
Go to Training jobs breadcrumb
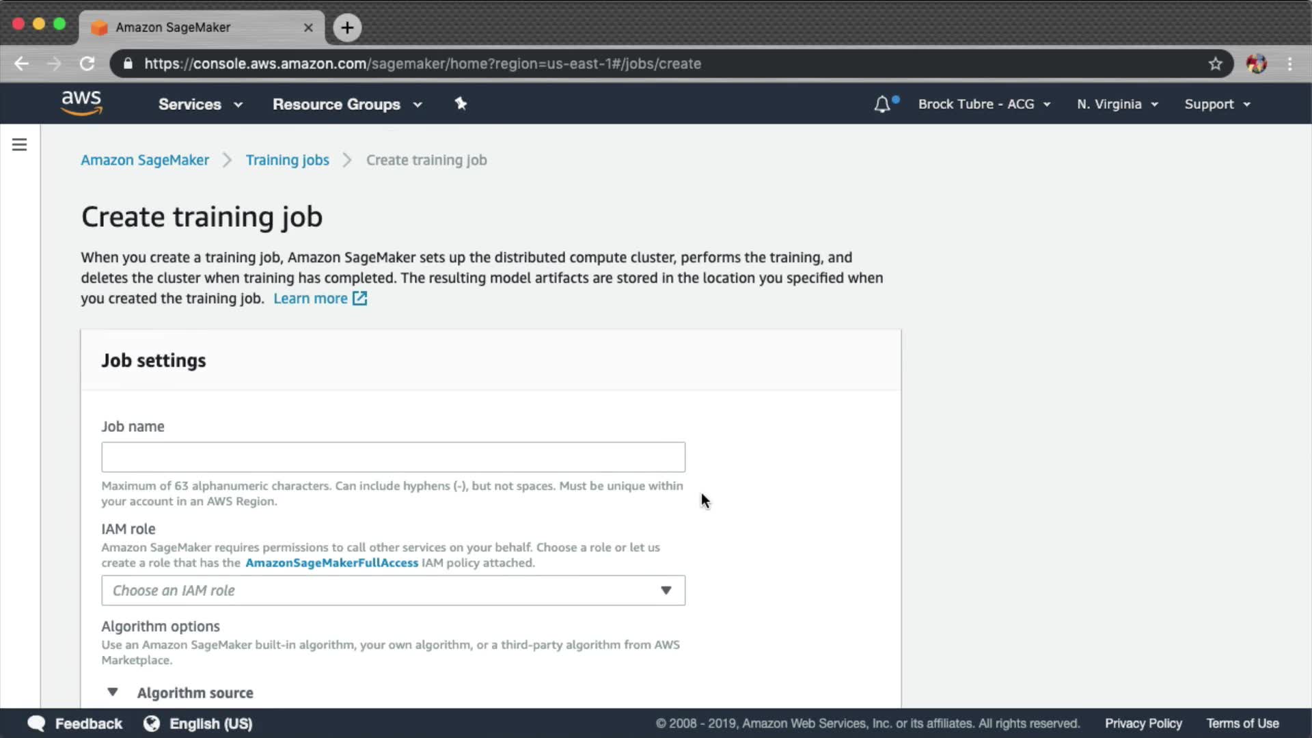pos(287,160)
